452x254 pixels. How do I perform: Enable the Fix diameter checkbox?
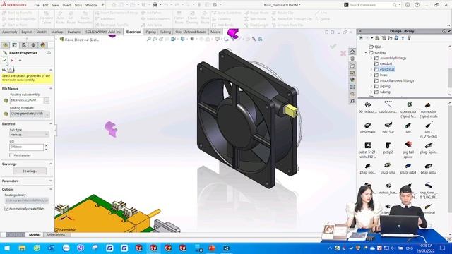point(11,155)
